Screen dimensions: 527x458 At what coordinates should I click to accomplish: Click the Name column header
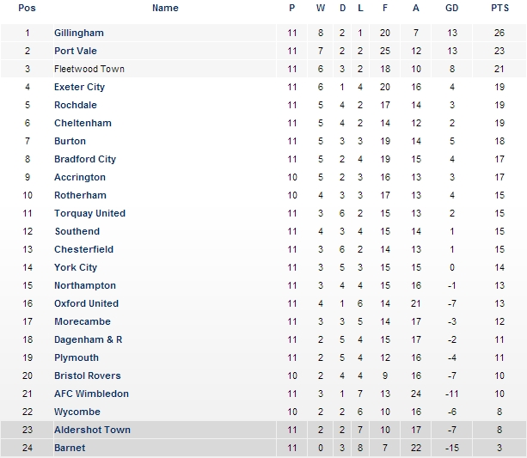coord(165,8)
